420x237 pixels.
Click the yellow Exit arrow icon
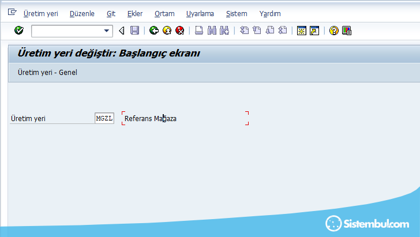click(167, 31)
